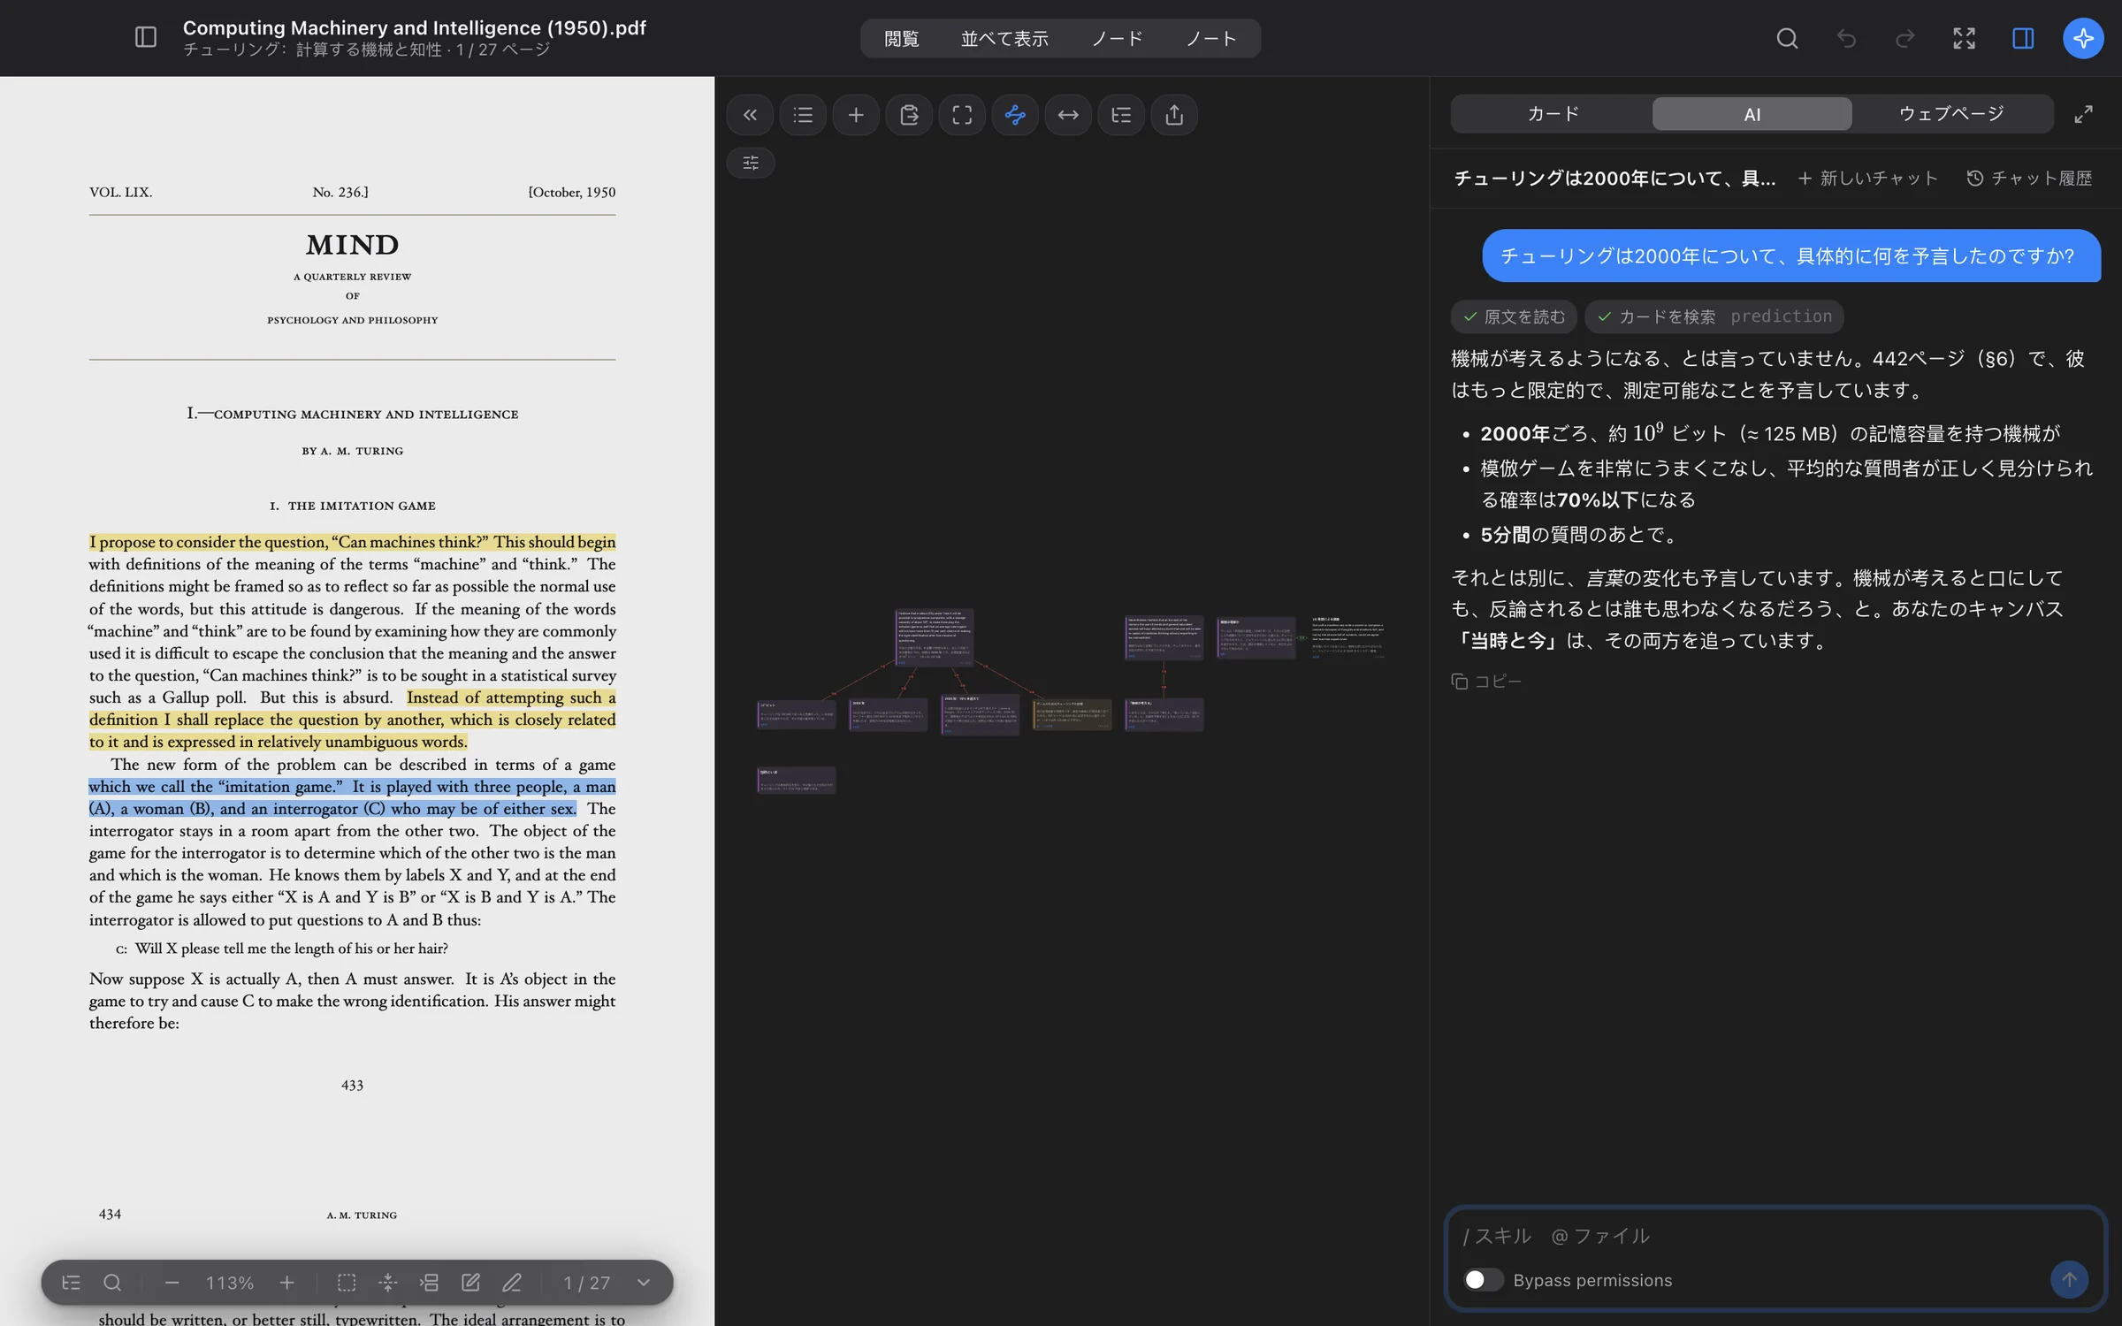This screenshot has width=2122, height=1326.
Task: Enter full screen with expand arrows icon
Action: 1964,38
